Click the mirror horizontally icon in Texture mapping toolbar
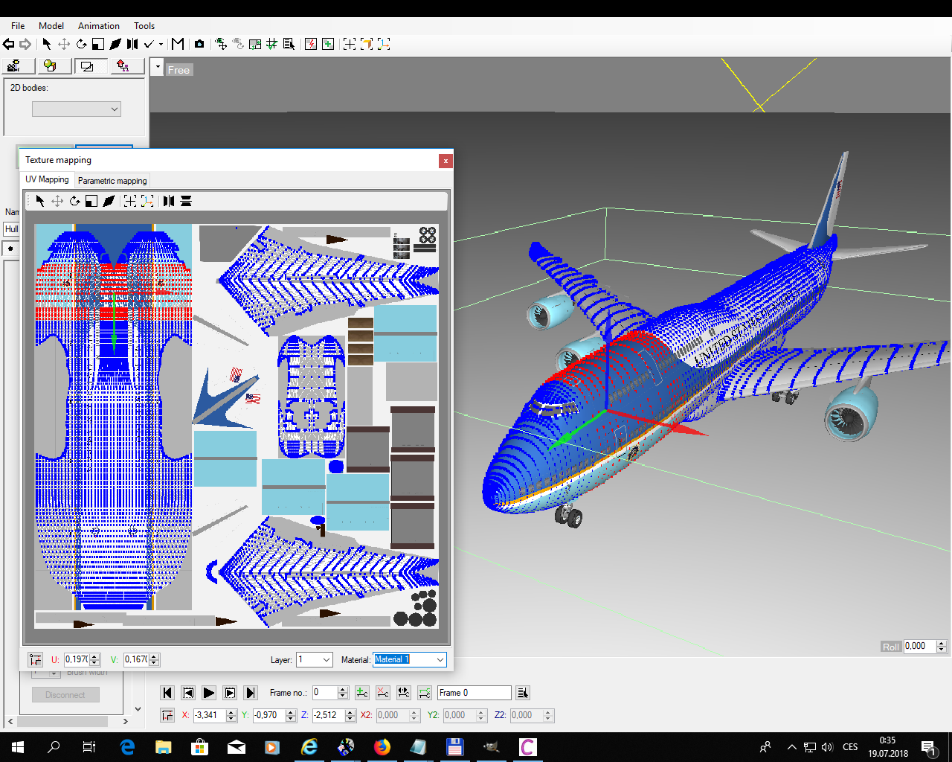 point(169,201)
